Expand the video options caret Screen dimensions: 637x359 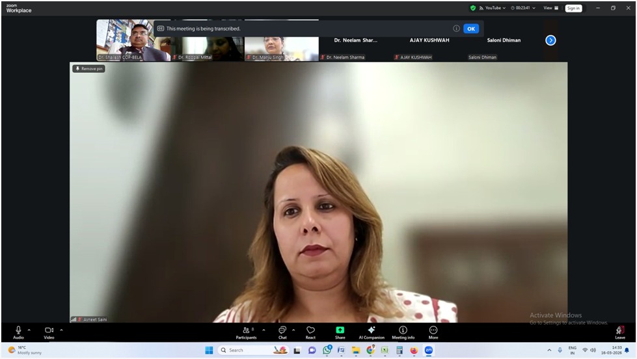click(x=61, y=330)
